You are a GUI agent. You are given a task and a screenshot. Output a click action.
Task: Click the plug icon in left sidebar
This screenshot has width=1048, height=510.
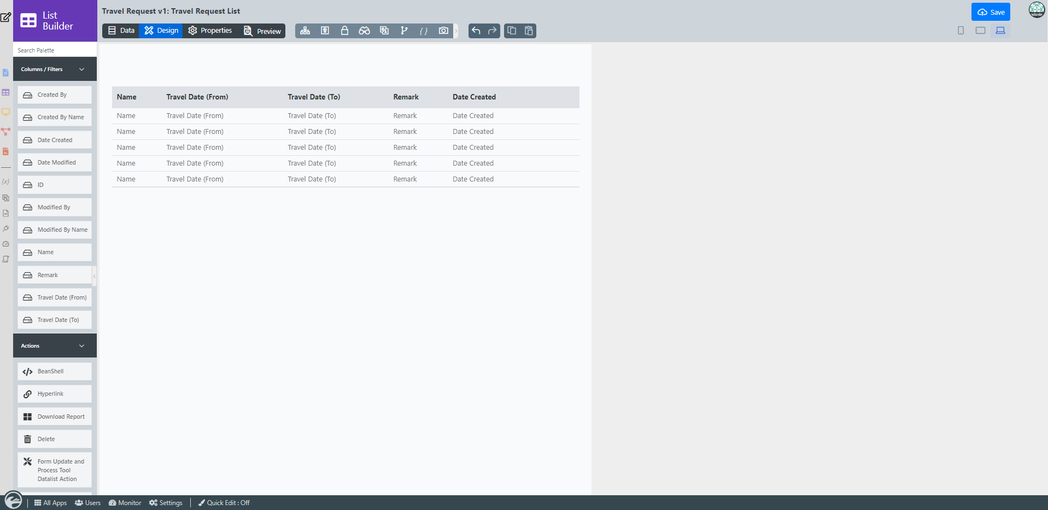click(5, 228)
